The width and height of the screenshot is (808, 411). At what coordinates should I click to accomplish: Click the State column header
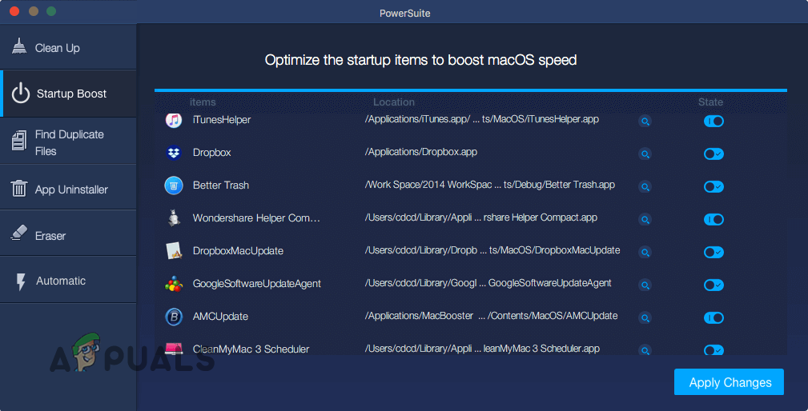tap(710, 102)
